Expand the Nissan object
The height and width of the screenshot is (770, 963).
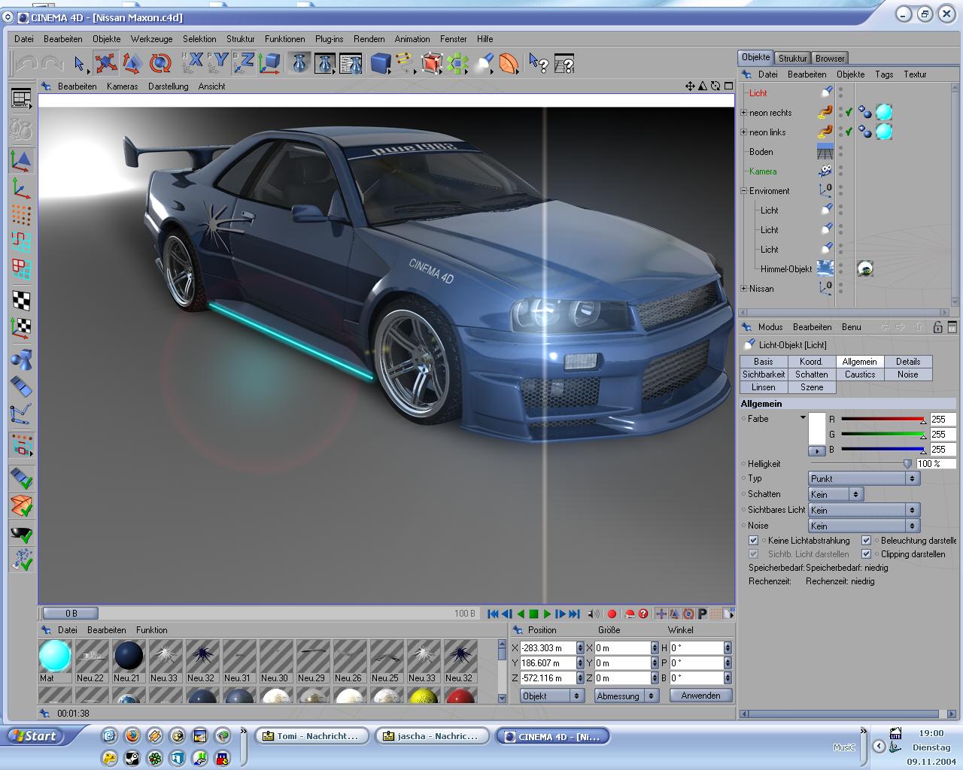(x=744, y=289)
